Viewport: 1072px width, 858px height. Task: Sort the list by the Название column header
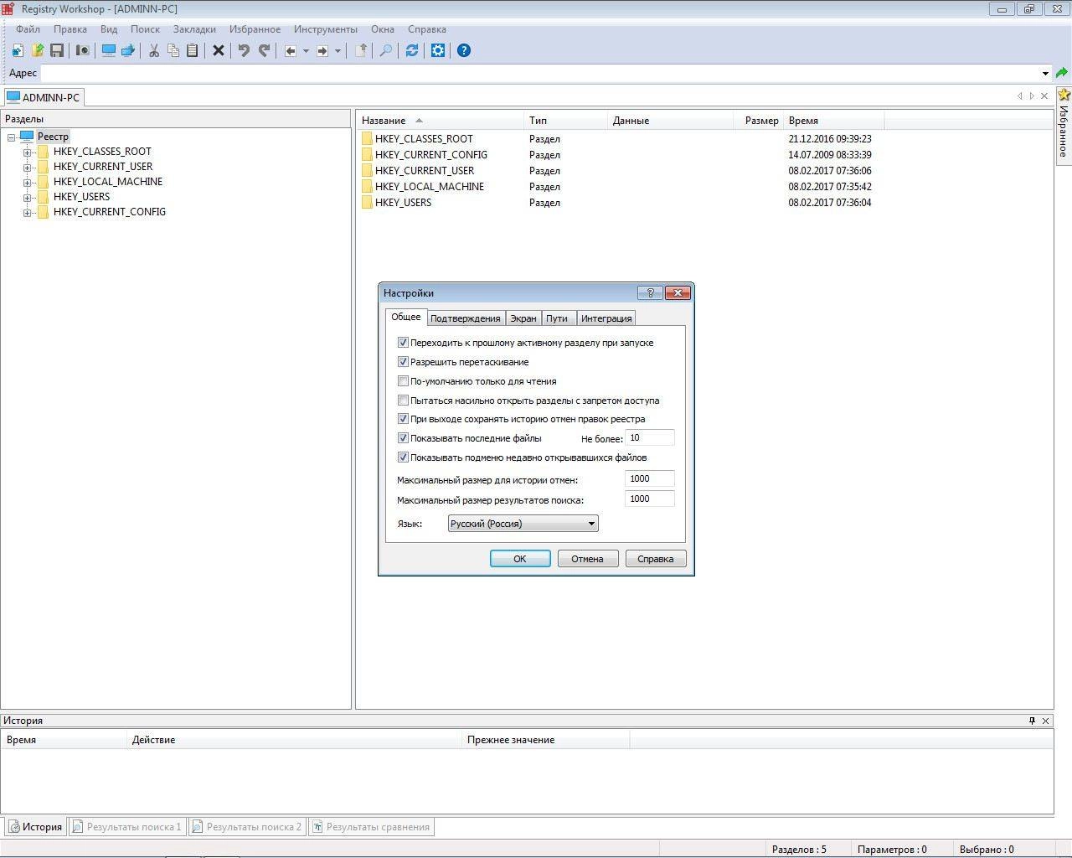pyautogui.click(x=440, y=121)
